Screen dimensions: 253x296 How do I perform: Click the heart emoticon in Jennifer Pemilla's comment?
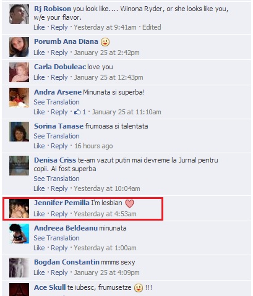pyautogui.click(x=130, y=203)
